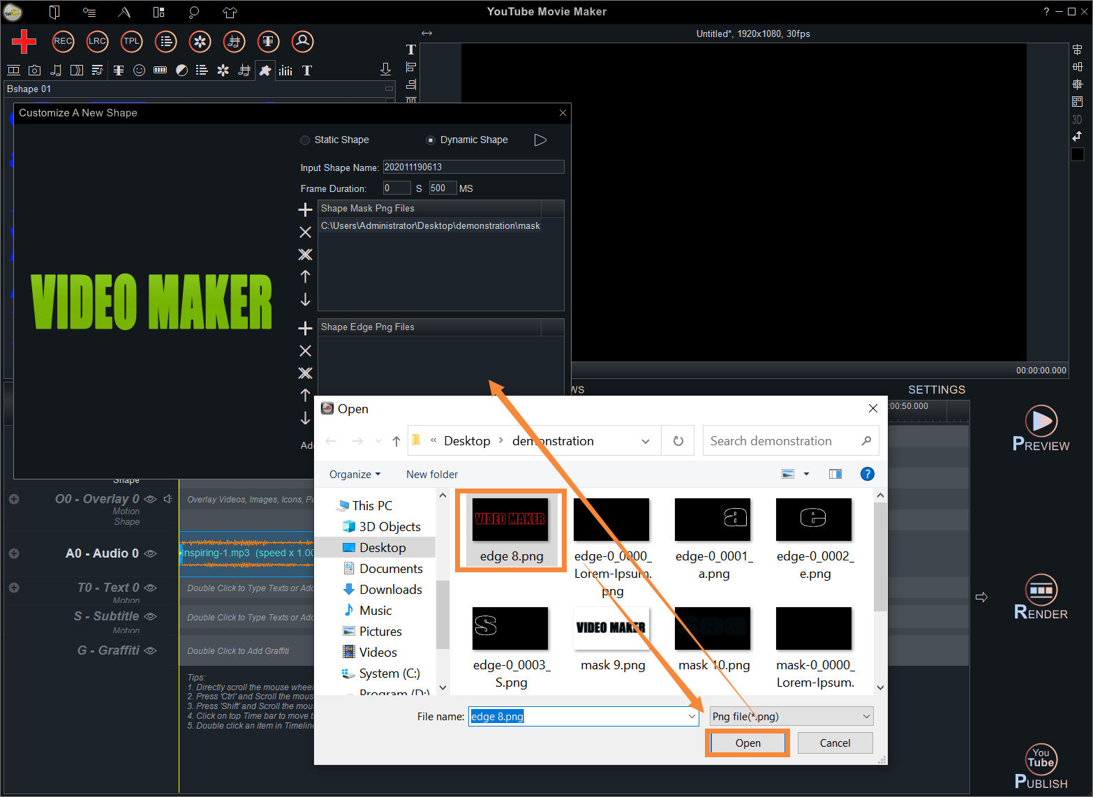1093x797 pixels.
Task: Click the Cancel button
Action: tap(835, 743)
